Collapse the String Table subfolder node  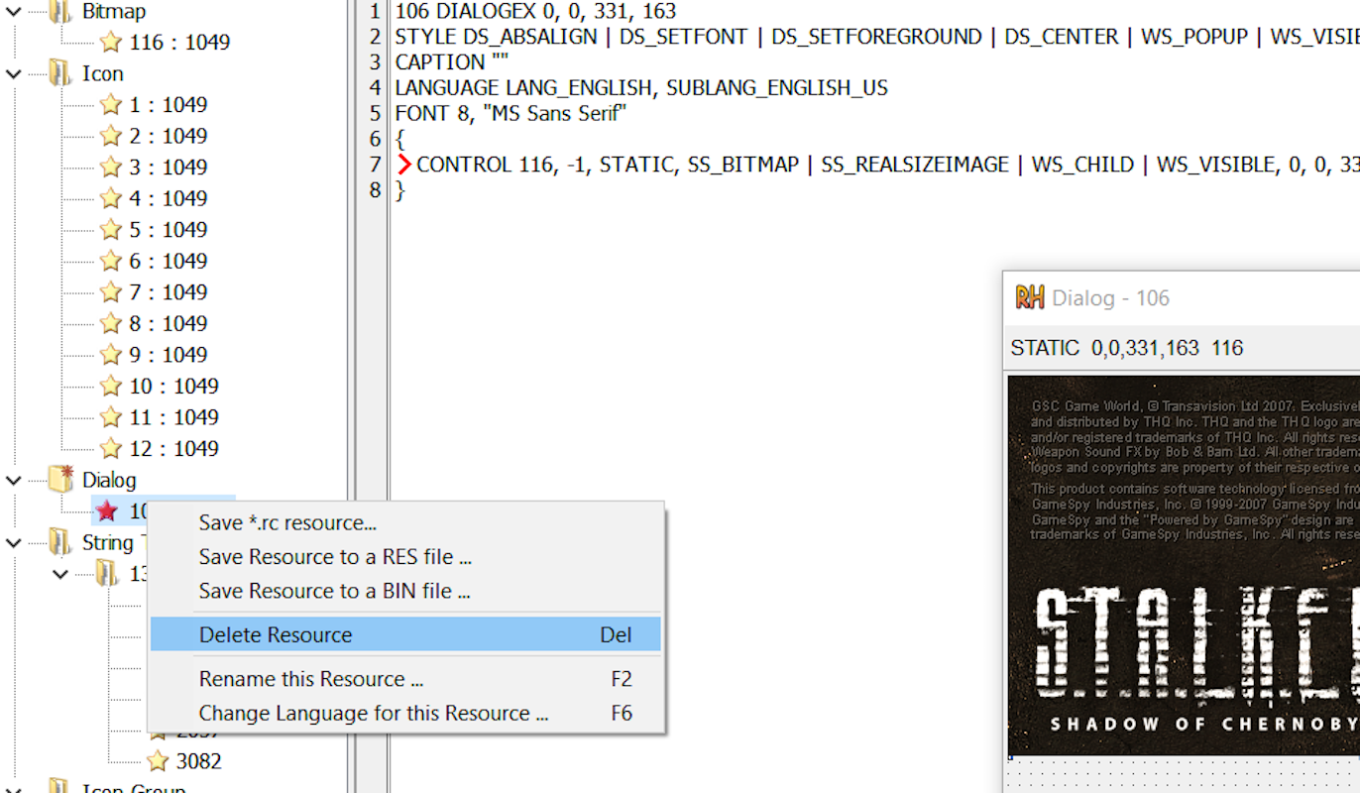pyautogui.click(x=60, y=574)
